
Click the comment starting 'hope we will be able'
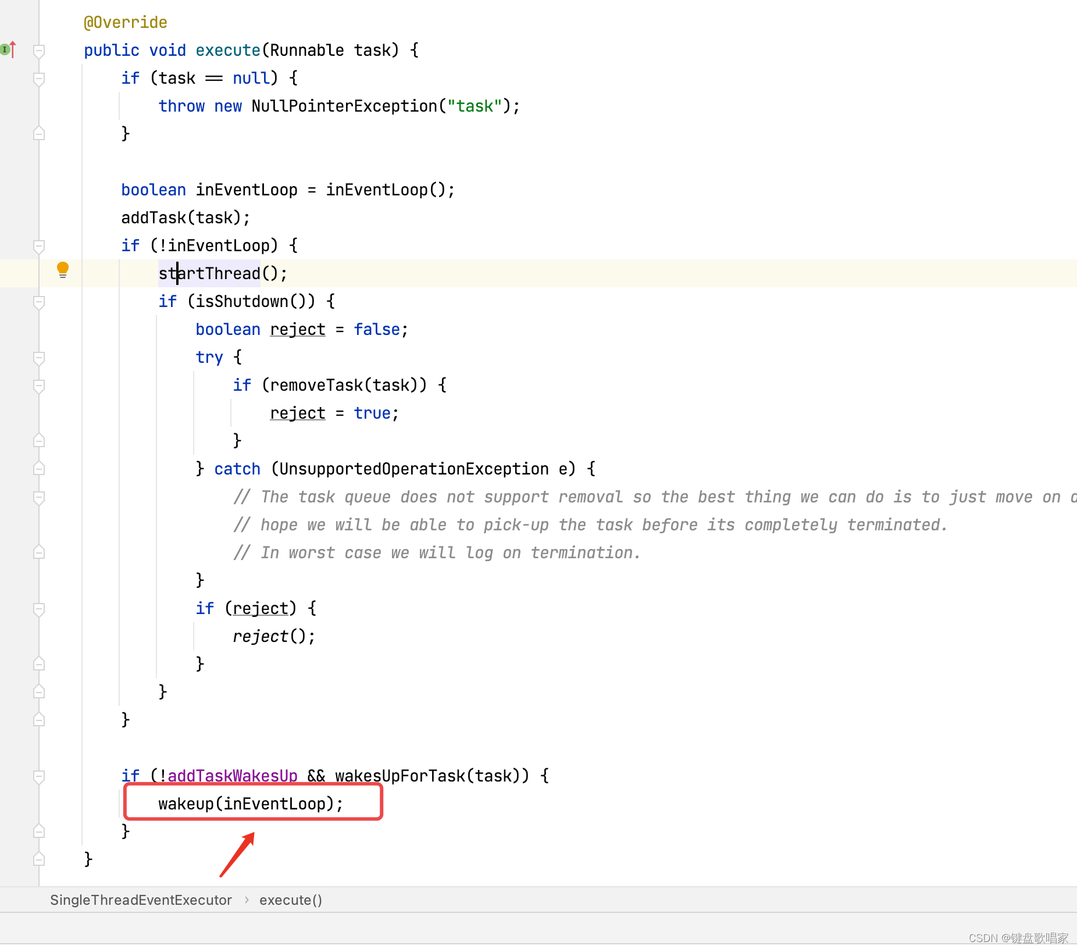(x=590, y=525)
